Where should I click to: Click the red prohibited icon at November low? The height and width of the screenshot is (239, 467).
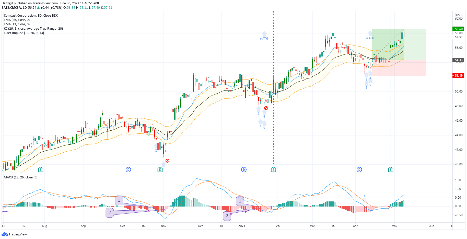167,161
